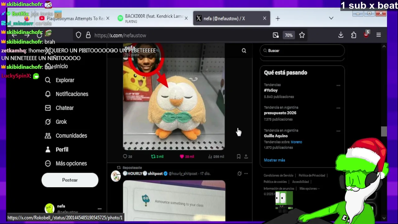
Task: Open HOURLY shitpost profile avatar
Action: 116,176
